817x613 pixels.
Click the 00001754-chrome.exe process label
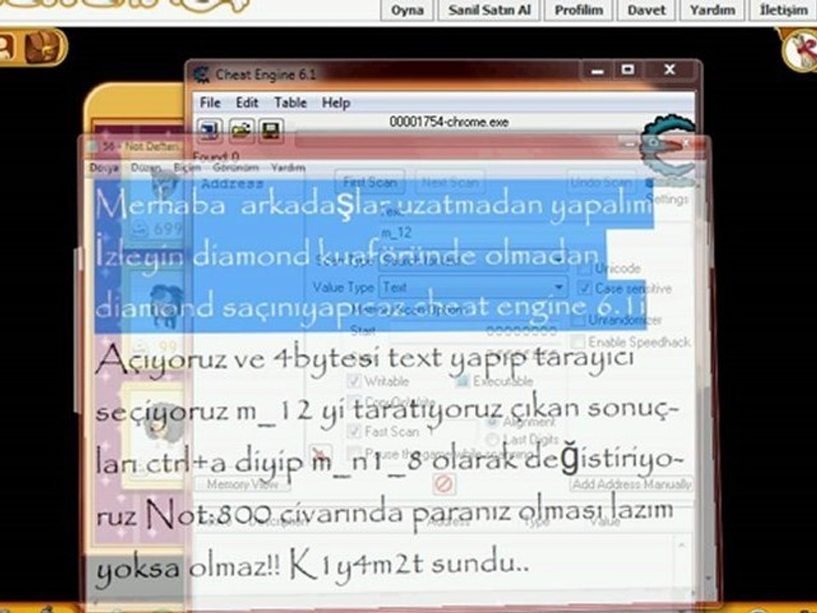pos(448,122)
